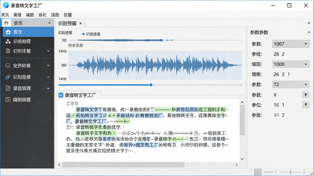Open the dropdown showing 72

(291, 85)
